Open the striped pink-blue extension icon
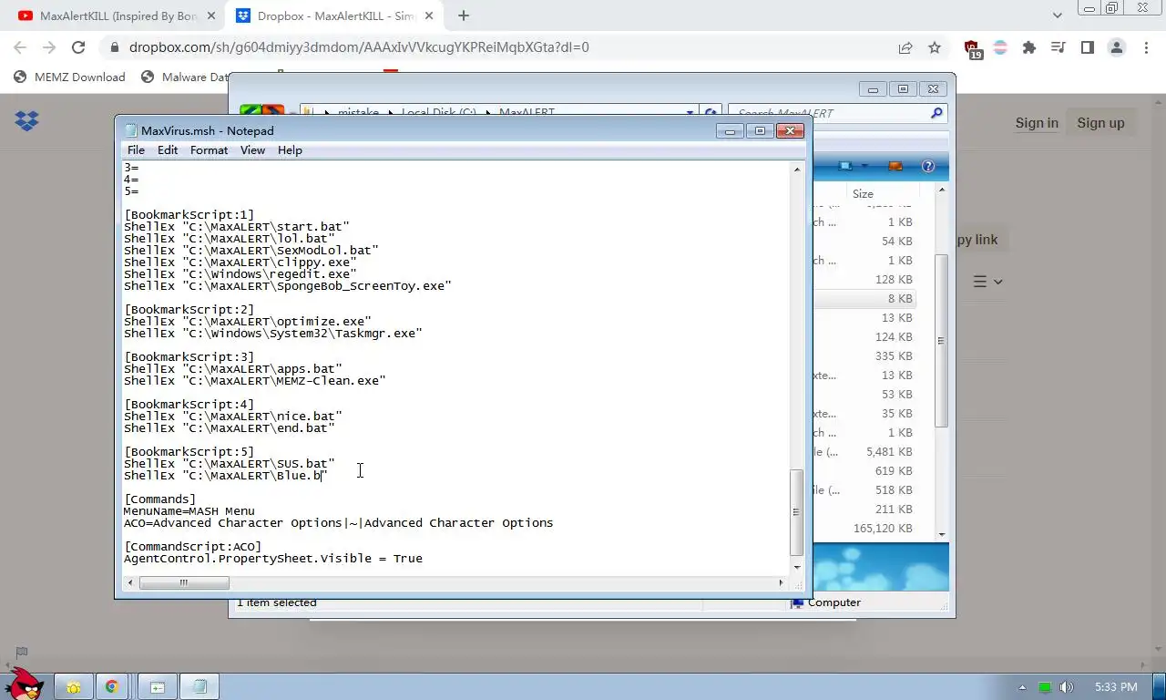 pos(1000,47)
